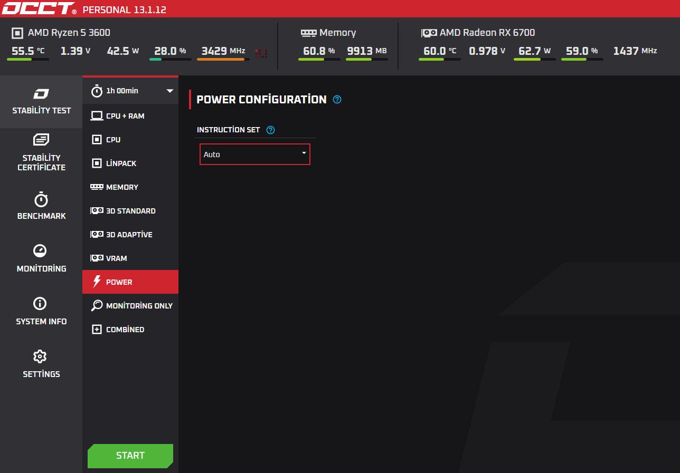Click the CPU power value 42.5 W

click(123, 51)
